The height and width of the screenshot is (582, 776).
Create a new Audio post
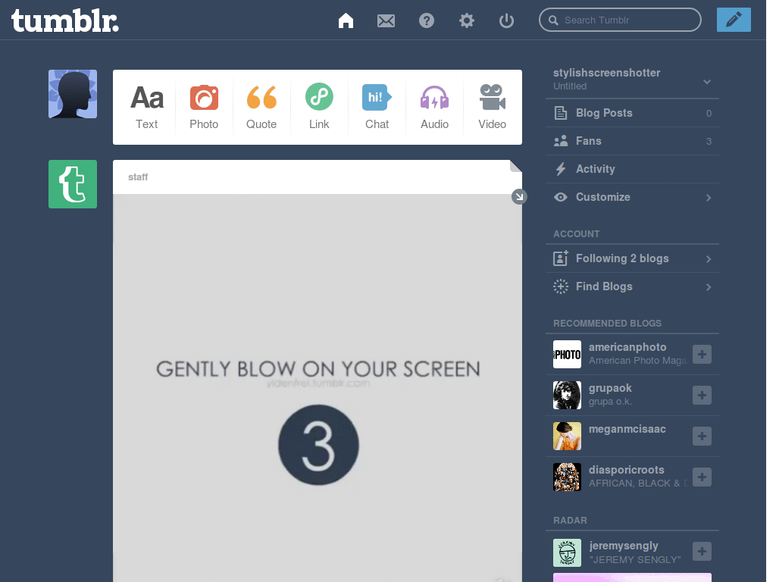coord(434,107)
